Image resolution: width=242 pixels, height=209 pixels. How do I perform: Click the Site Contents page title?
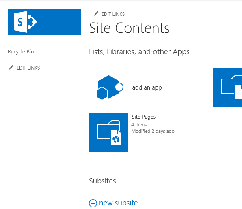click(129, 28)
